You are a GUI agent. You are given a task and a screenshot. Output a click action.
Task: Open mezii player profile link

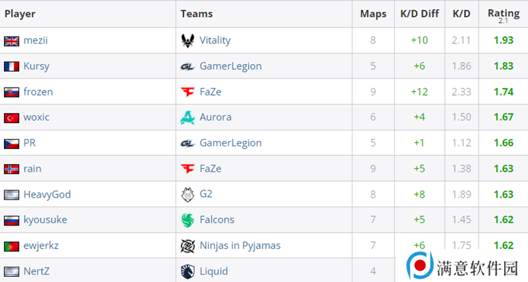(x=36, y=40)
